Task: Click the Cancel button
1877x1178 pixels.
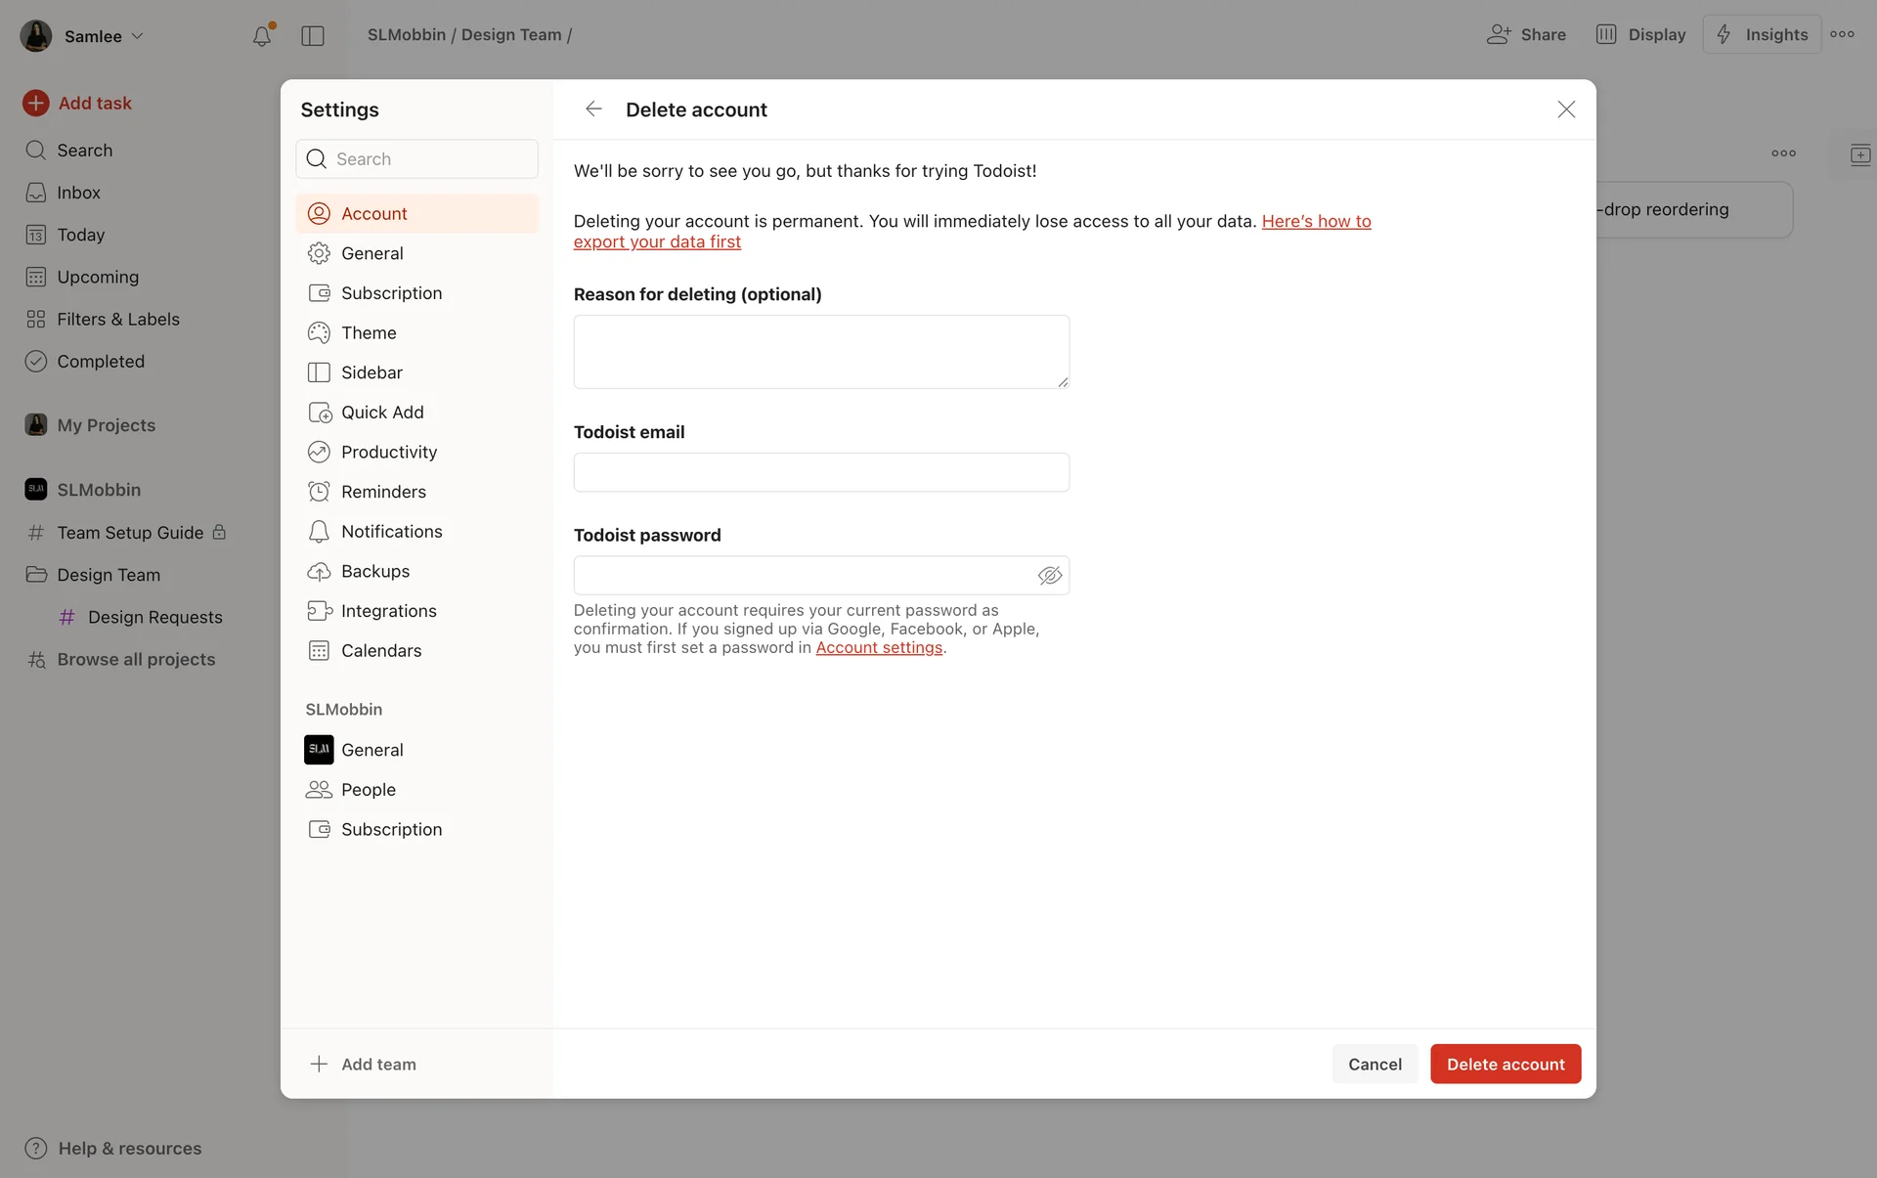Action: tap(1375, 1064)
